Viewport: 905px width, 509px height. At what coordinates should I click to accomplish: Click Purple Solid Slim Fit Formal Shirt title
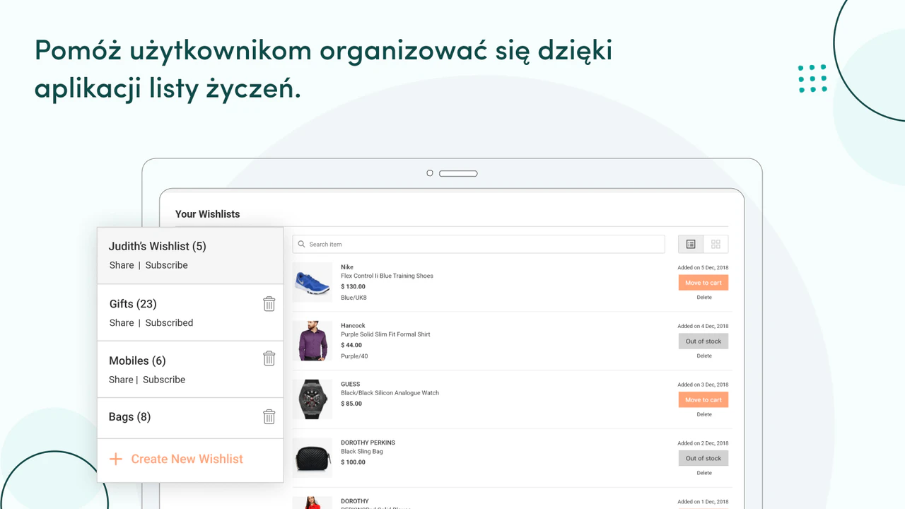385,334
